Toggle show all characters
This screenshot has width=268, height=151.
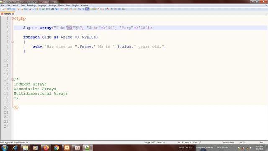click(83, 9)
